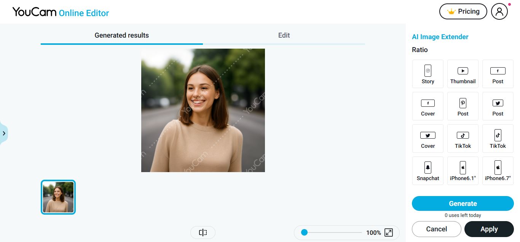
Task: Select the iPhone6.1" ratio preset
Action: [x=463, y=171]
